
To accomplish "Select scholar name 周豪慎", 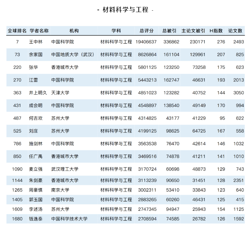I will (x=36, y=190).
